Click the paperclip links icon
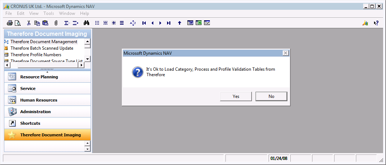The width and height of the screenshot is (386, 165). (56, 23)
